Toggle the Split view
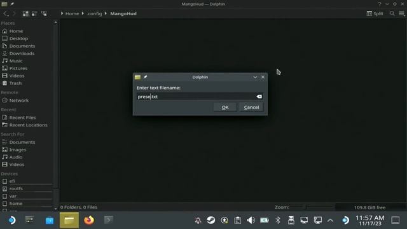Image resolution: width=407 pixels, height=229 pixels. click(x=375, y=13)
